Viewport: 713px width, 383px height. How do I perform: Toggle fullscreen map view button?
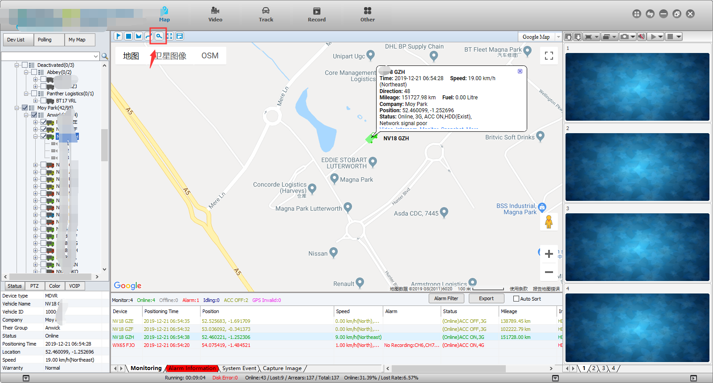[x=549, y=56]
